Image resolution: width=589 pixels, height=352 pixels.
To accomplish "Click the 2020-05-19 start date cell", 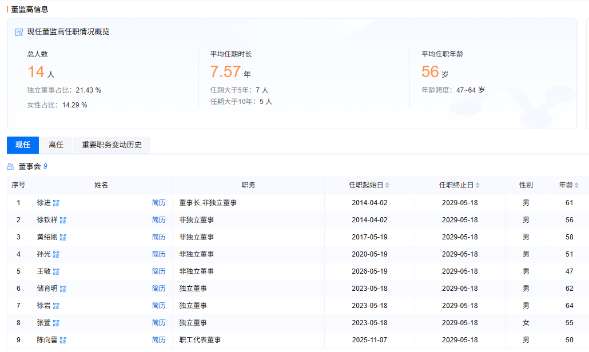I will 369,254.
